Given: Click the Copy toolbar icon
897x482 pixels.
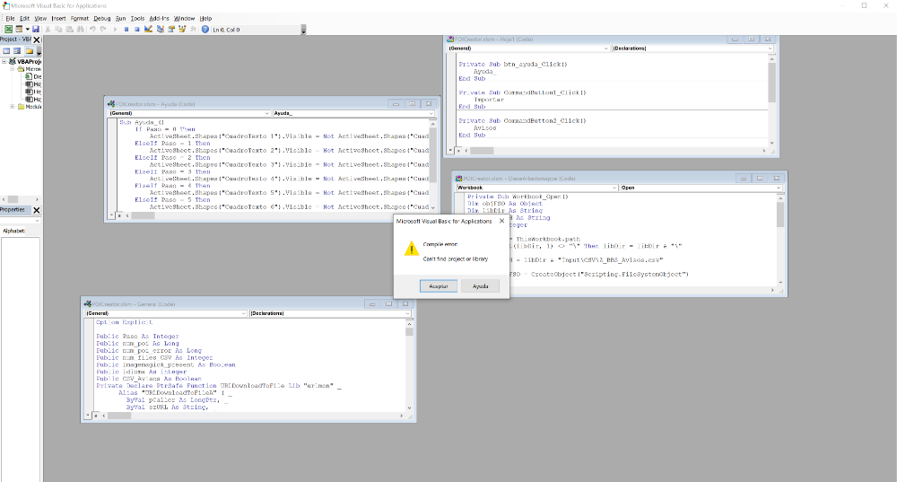Looking at the screenshot, I should point(58,30).
